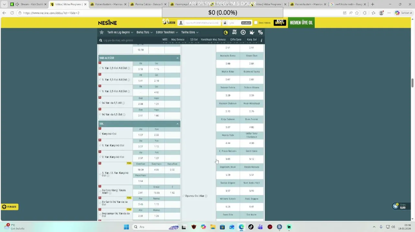
Task: Click the weather widget on taskbar
Action: 15,227
